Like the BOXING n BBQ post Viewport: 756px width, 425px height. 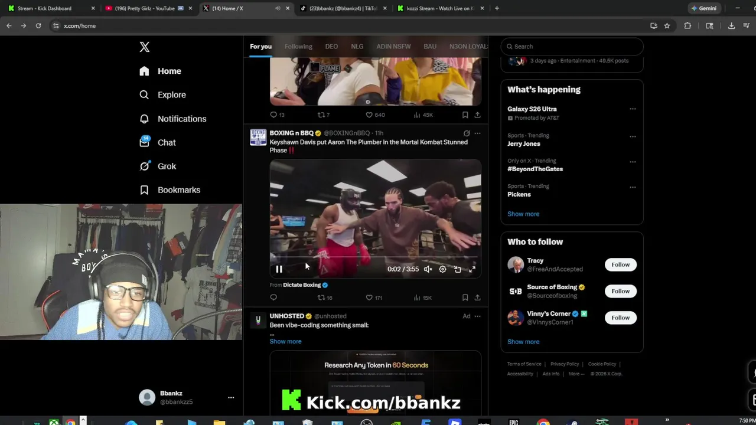[x=374, y=297]
